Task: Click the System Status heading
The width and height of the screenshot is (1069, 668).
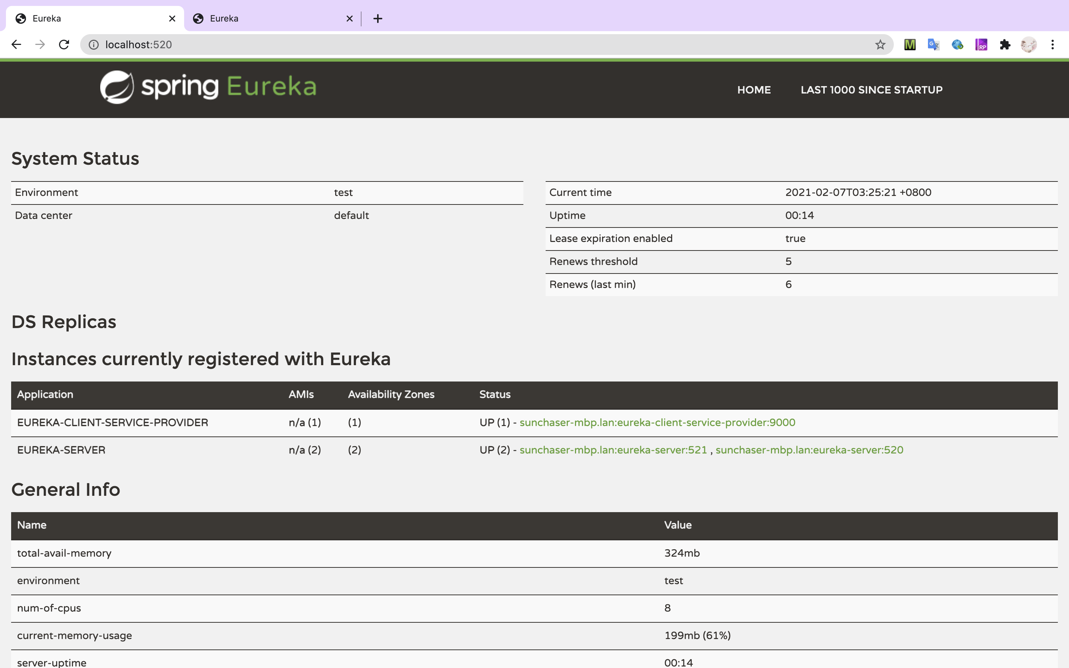Action: click(75, 158)
